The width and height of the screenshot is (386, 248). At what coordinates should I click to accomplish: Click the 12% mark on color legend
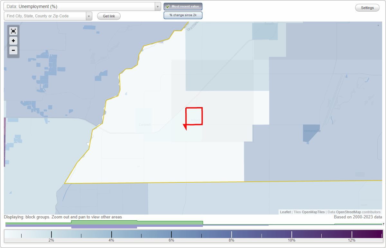pos(352,240)
